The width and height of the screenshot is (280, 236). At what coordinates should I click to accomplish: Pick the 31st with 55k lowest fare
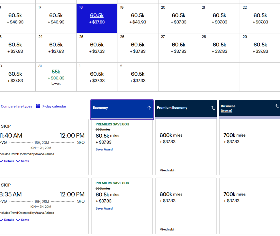(x=56, y=77)
